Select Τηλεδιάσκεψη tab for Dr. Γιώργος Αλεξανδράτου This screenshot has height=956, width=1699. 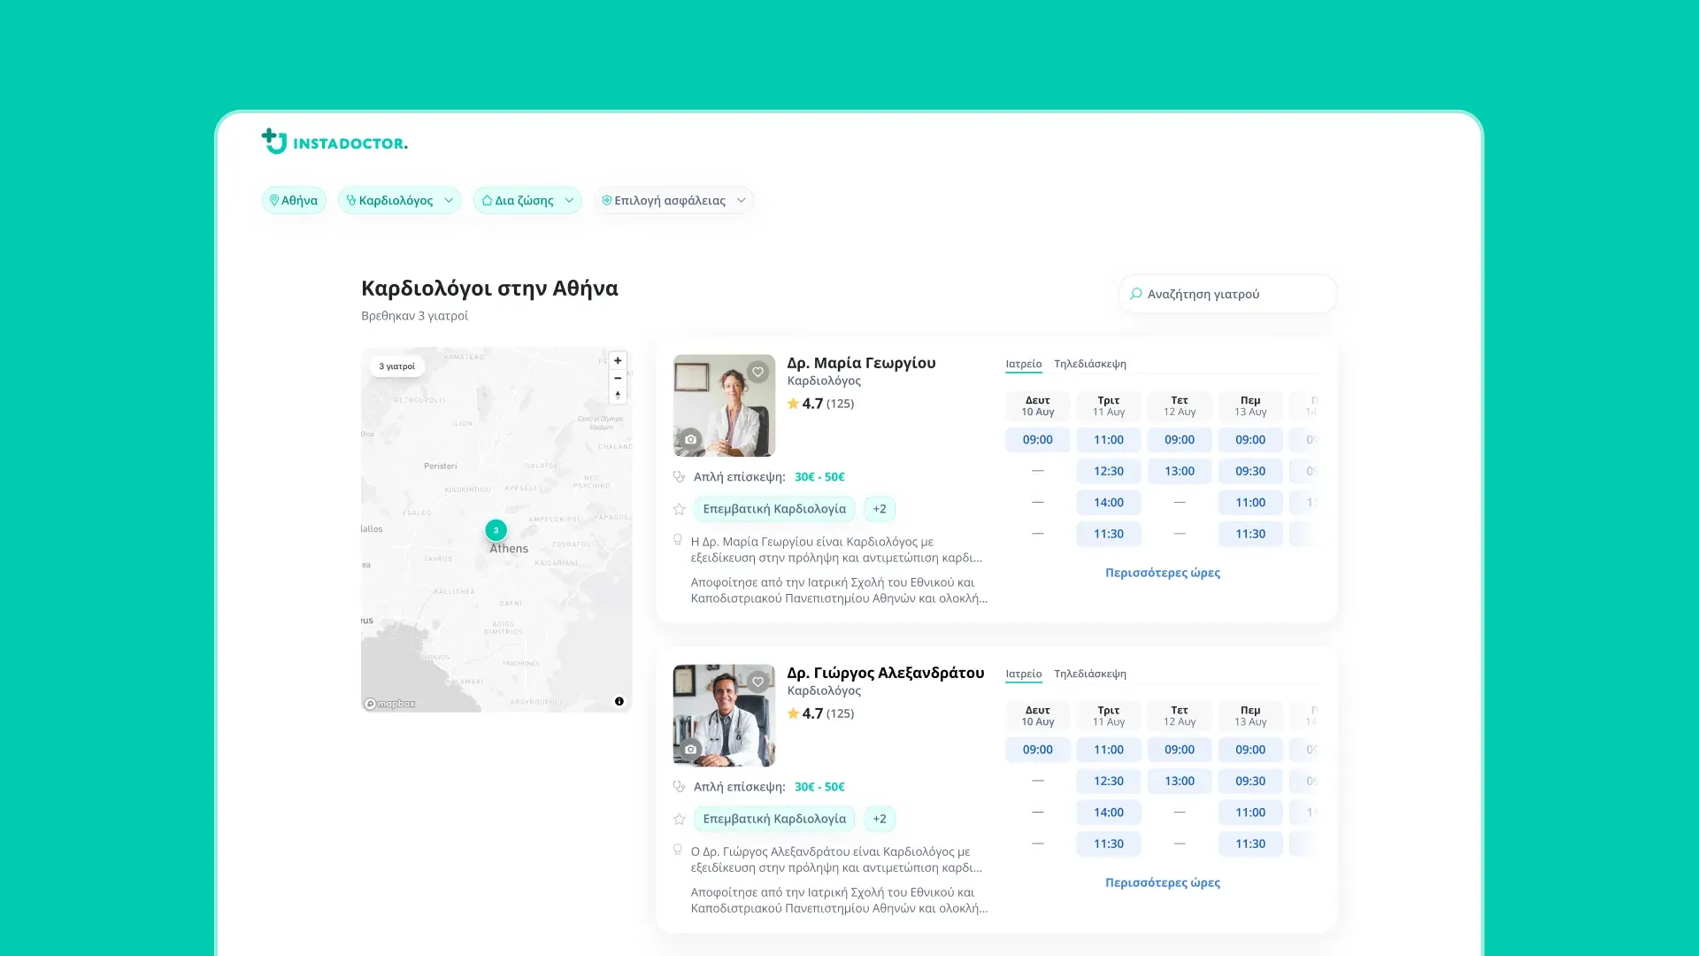(1090, 674)
